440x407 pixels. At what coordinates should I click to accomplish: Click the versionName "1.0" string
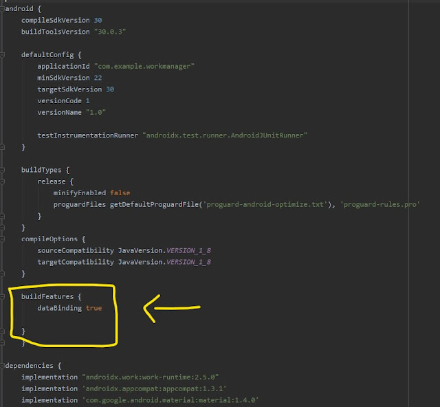point(96,112)
